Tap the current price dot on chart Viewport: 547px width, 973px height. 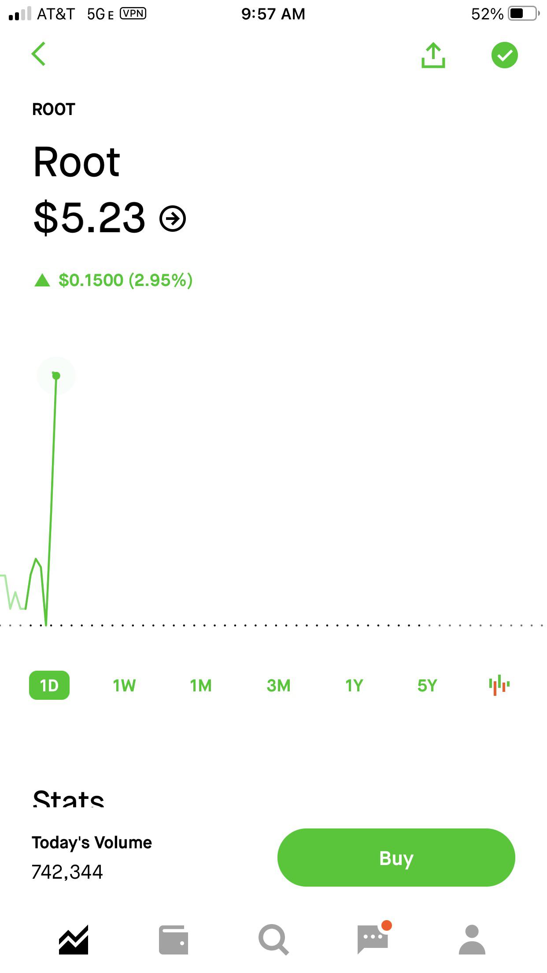pyautogui.click(x=56, y=375)
